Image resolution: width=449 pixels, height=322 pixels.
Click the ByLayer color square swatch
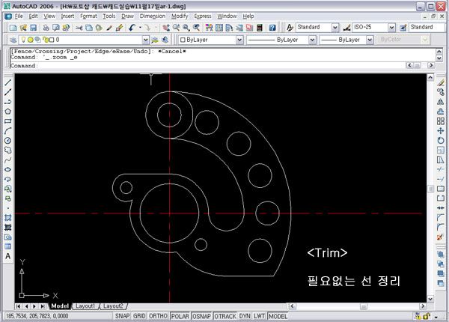[183, 40]
